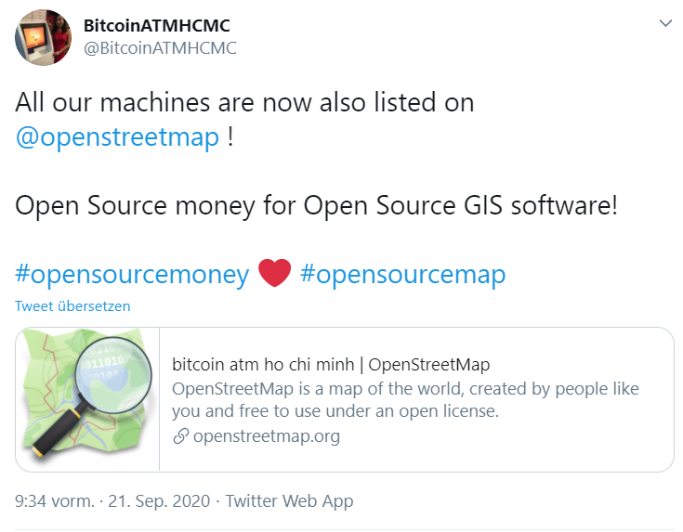The image size is (683, 532).
Task: Follow the #opensourcemoney hashtag
Action: click(x=132, y=274)
